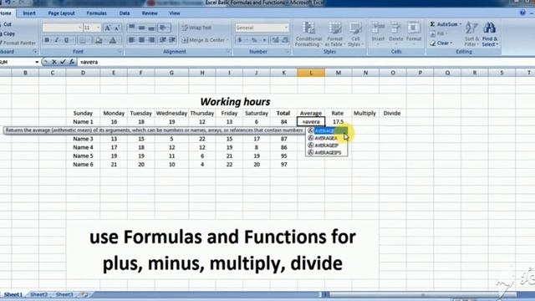Image resolution: width=535 pixels, height=301 pixels.
Task: Open Sort & Filter menu
Action: point(471,34)
